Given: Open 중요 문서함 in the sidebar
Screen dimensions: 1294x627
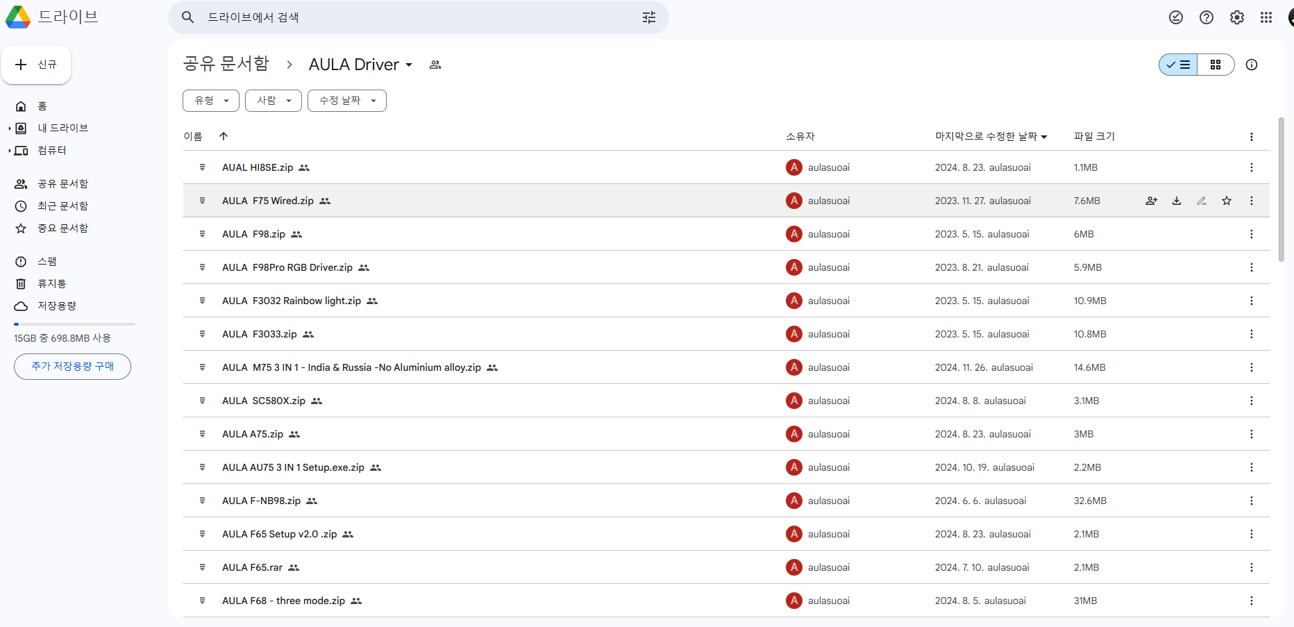Looking at the screenshot, I should pos(63,228).
